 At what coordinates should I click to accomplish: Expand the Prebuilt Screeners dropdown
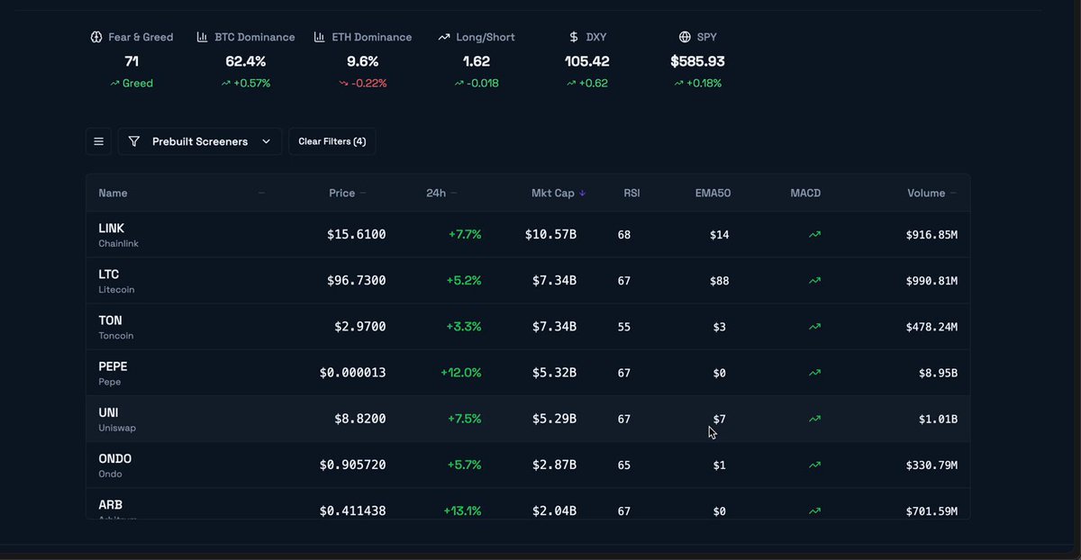[199, 141]
